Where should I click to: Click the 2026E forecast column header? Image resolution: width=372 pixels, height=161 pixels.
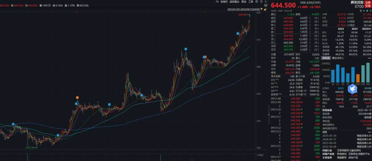point(368,88)
